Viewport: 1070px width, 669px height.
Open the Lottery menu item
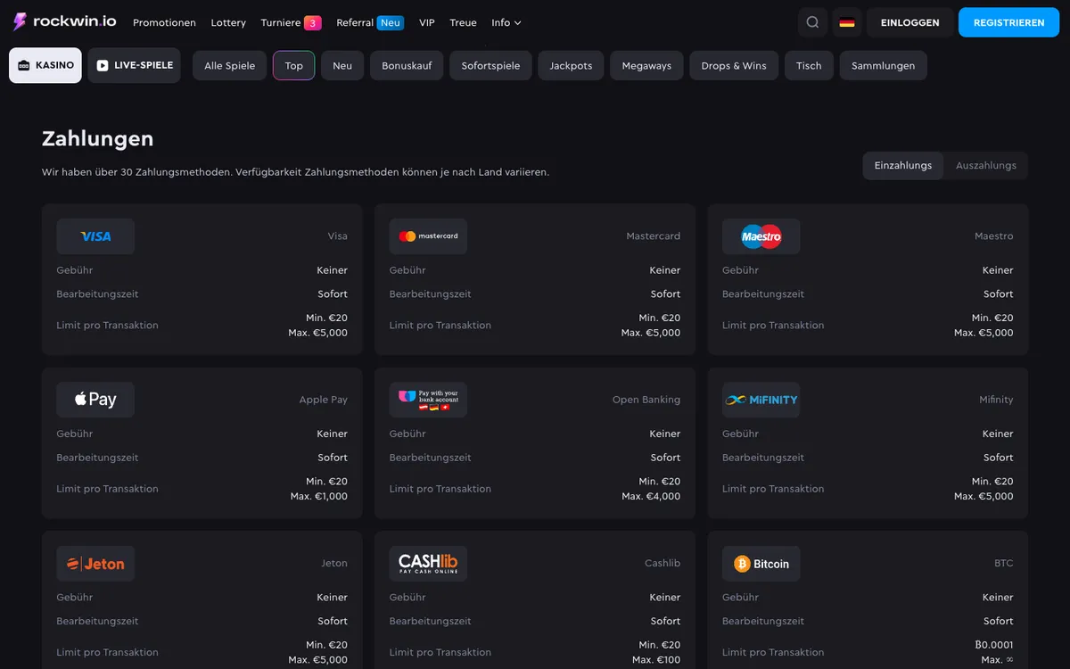coord(228,22)
